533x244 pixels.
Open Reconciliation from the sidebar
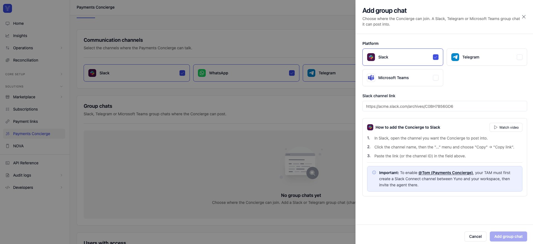34,60
